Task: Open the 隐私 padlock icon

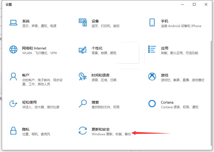Action: (13, 131)
